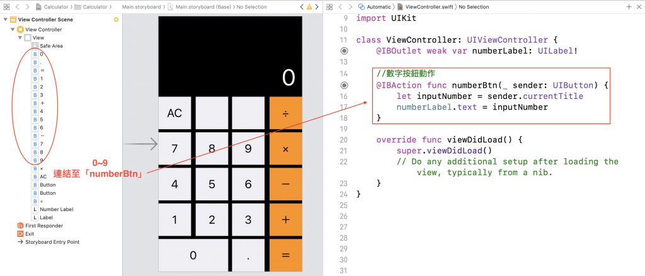This screenshot has width=645, height=276.
Task: Go forward in assistant editor history
Action: [x=350, y=7]
